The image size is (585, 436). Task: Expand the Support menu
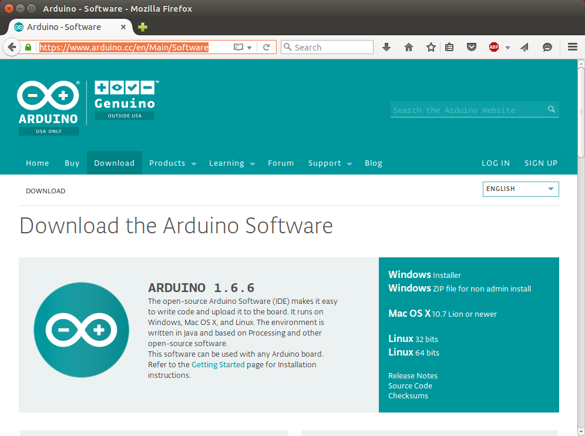[330, 163]
